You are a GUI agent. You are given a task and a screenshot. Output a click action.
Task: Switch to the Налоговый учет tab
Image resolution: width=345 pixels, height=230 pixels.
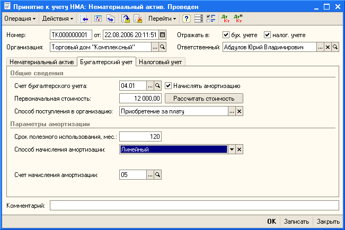tap(160, 62)
